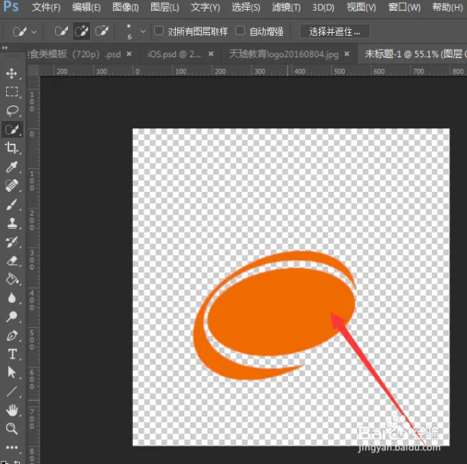Select the Eraser tool
The width and height of the screenshot is (467, 464).
(11, 261)
